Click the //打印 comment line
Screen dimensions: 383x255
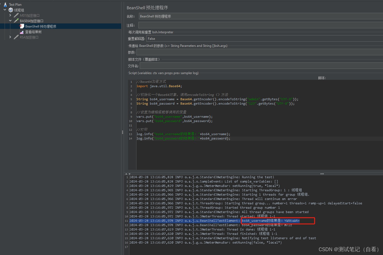tap(142, 130)
